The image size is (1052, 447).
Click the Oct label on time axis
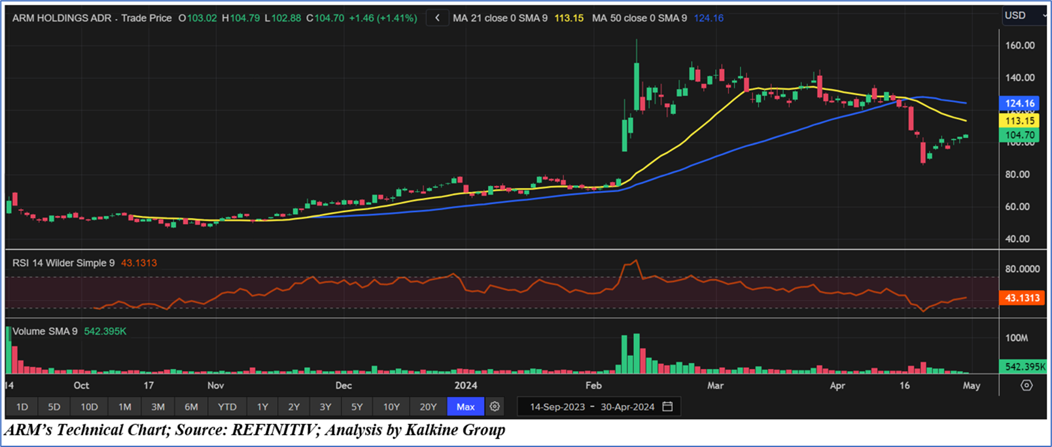81,385
